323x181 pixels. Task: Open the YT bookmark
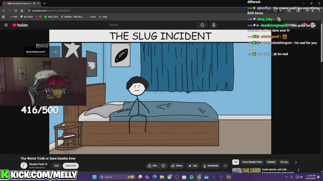pos(39,17)
